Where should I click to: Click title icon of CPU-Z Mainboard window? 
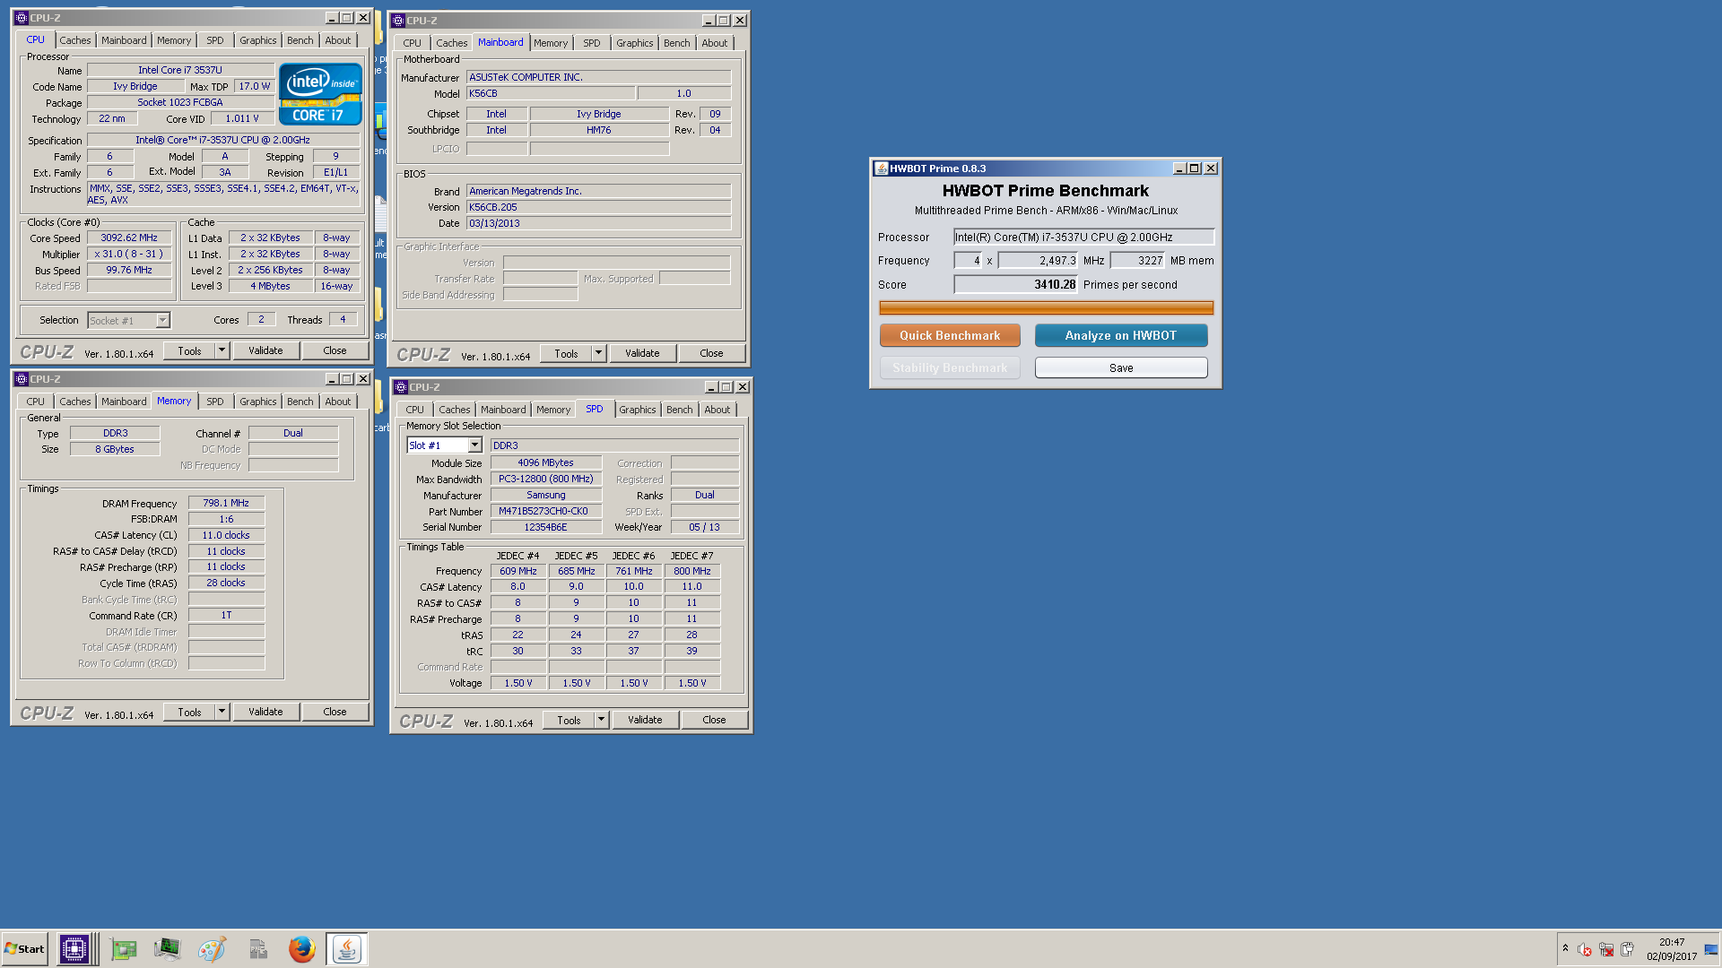(x=398, y=21)
